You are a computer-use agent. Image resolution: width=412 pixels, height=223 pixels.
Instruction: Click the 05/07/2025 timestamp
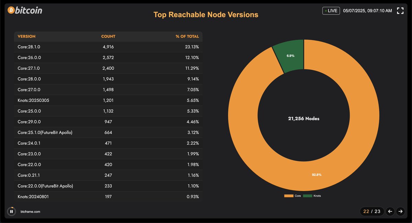tap(368, 11)
